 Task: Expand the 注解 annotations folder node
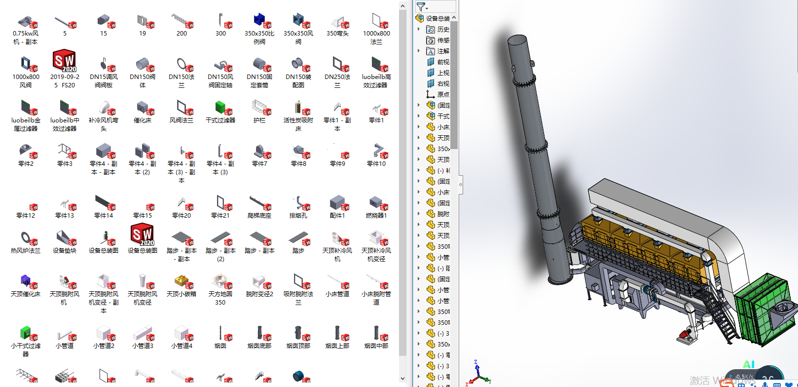coord(419,51)
